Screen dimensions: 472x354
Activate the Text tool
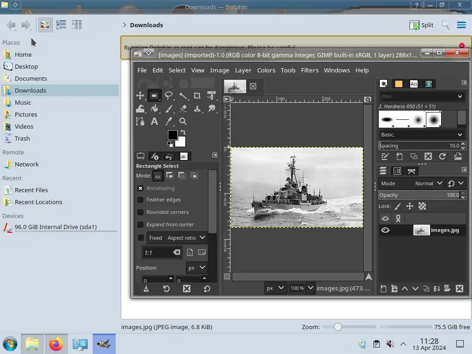click(x=154, y=121)
